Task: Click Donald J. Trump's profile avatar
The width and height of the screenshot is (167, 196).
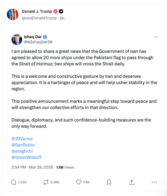Action: [x=12, y=14]
